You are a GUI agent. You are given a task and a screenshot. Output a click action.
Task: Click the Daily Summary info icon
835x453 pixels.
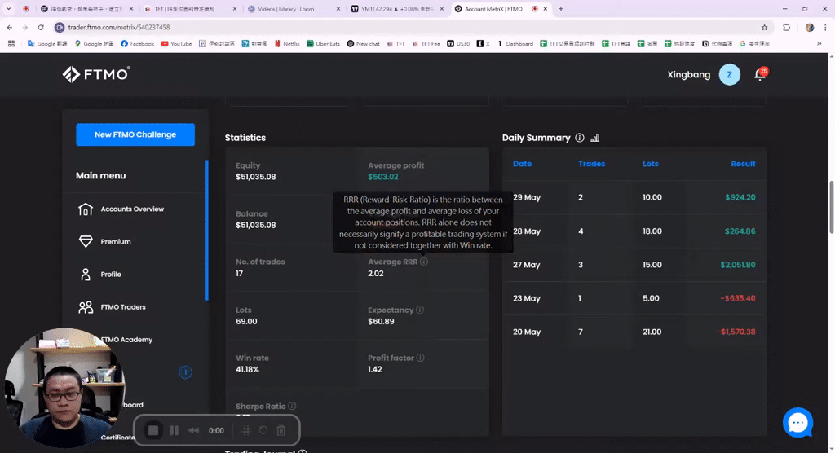(x=580, y=138)
